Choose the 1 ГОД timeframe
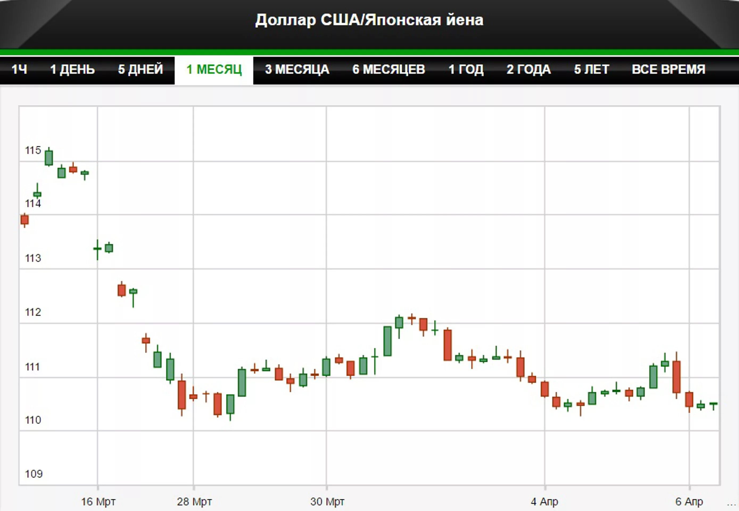The image size is (739, 511). (x=466, y=69)
